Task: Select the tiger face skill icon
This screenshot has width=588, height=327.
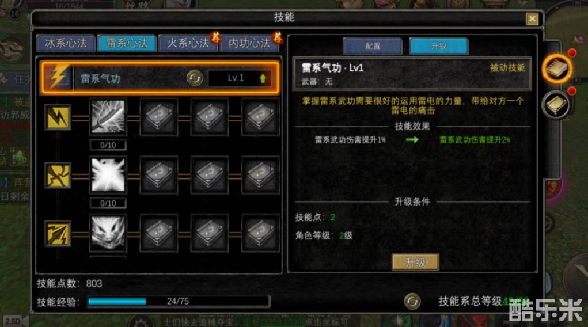Action: coord(108,233)
